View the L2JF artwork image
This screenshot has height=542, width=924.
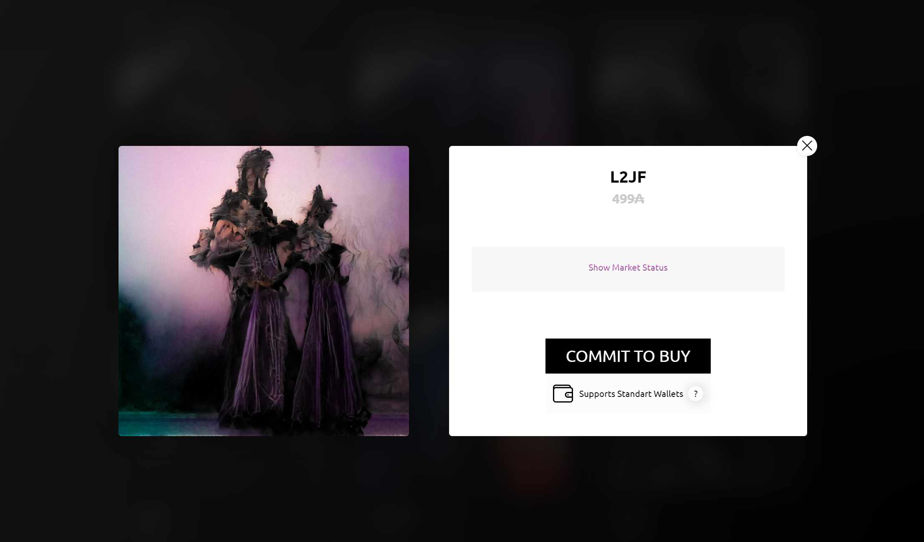pyautogui.click(x=264, y=291)
